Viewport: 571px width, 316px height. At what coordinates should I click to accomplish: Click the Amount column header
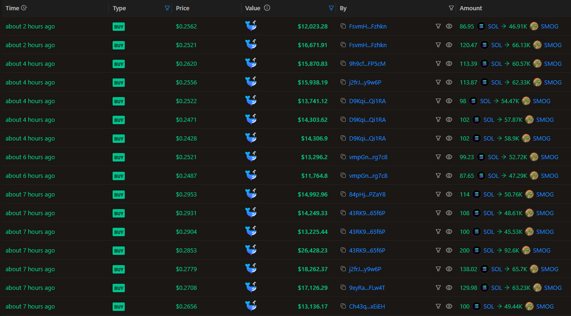471,8
